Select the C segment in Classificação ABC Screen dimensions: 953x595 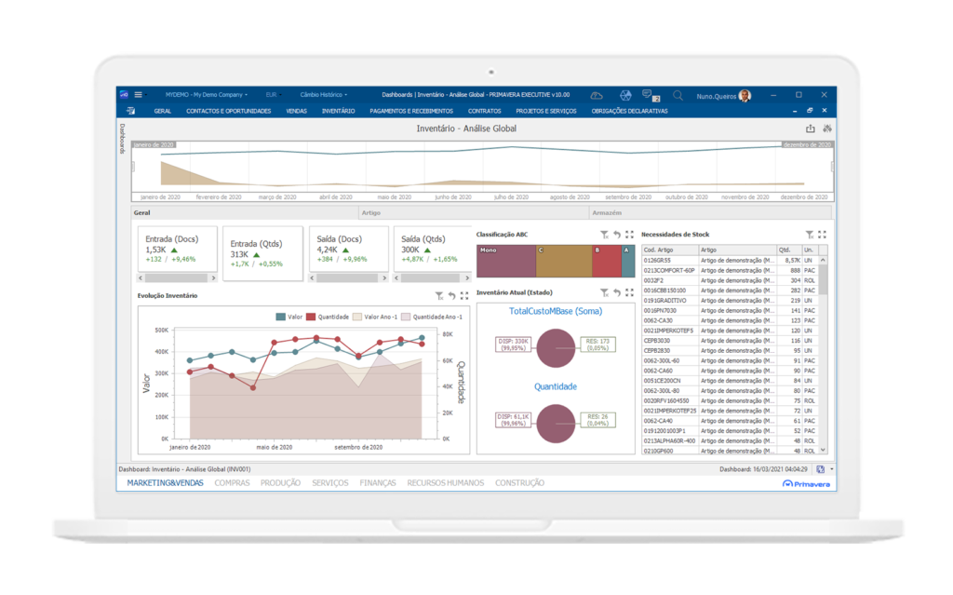564,261
